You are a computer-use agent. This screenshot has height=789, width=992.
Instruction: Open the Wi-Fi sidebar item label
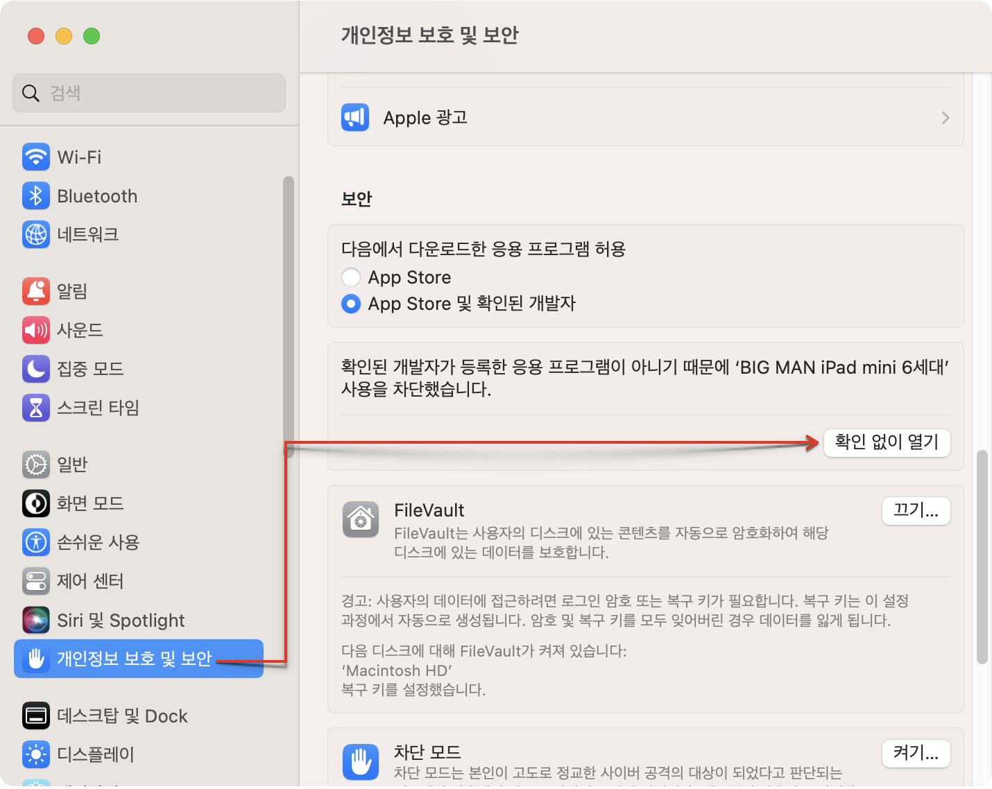point(79,157)
